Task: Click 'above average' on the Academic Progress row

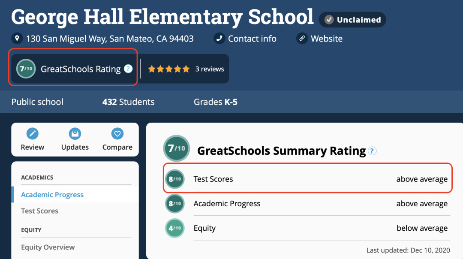Action: coord(422,204)
